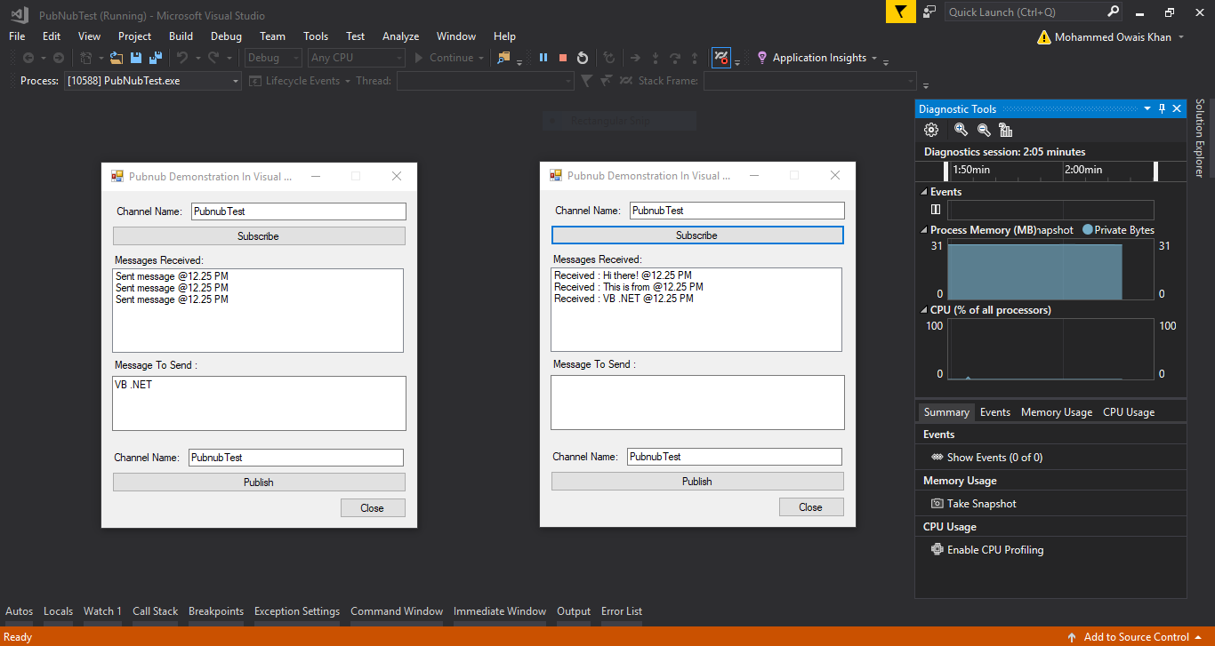1215x646 pixels.
Task: Toggle the Events track pause icon
Action: [935, 210]
